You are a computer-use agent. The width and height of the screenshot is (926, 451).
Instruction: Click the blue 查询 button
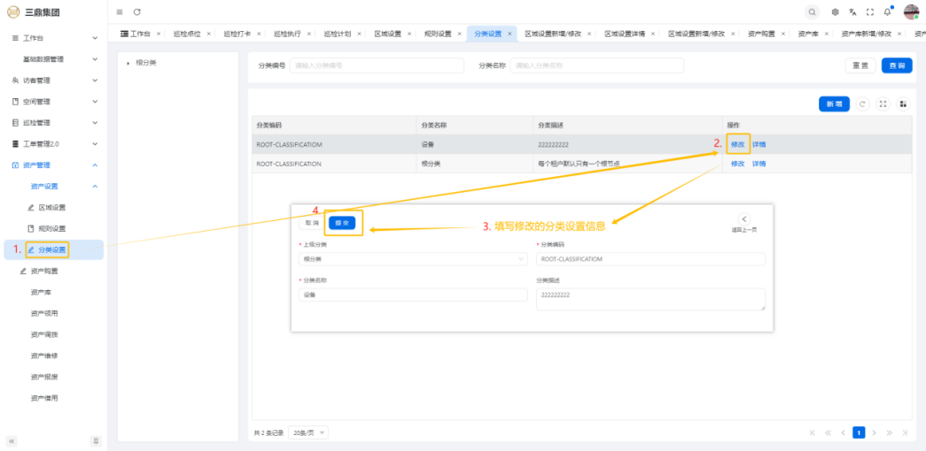point(896,65)
